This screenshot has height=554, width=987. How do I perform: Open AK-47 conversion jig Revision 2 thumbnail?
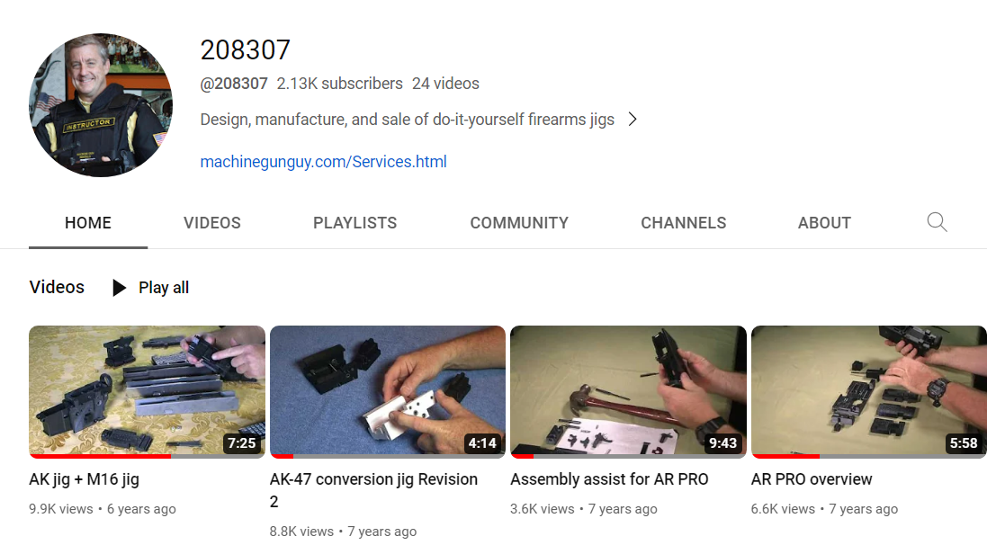coord(388,391)
